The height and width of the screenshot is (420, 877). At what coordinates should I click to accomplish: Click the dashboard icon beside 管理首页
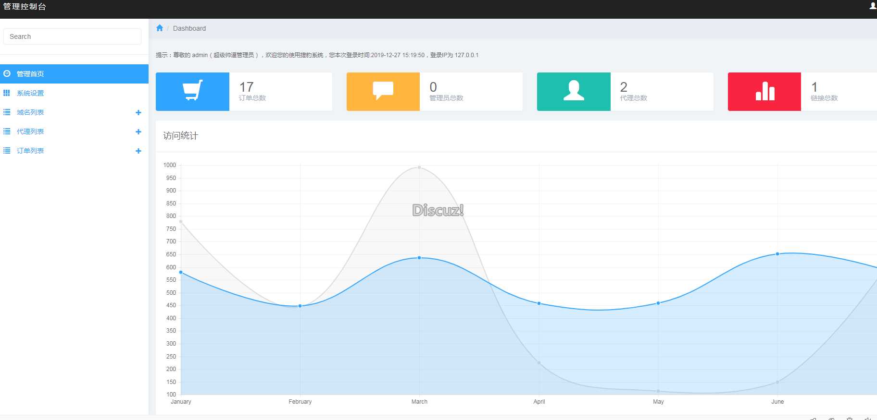pos(7,73)
